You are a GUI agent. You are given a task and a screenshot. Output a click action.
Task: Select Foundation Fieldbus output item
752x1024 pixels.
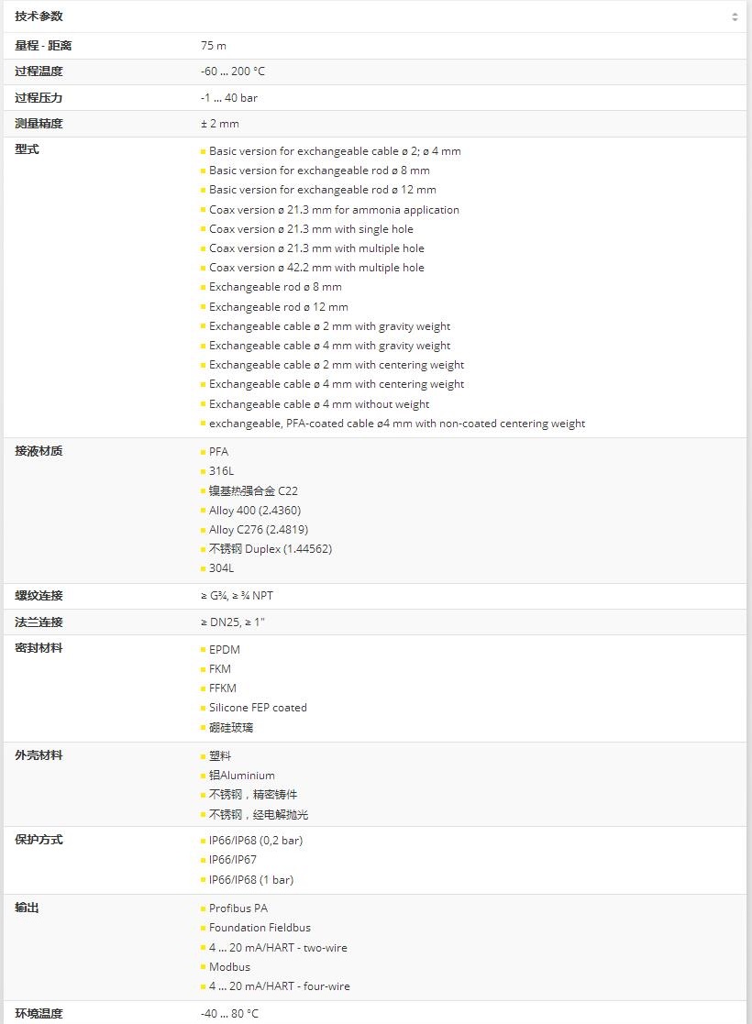coord(260,928)
